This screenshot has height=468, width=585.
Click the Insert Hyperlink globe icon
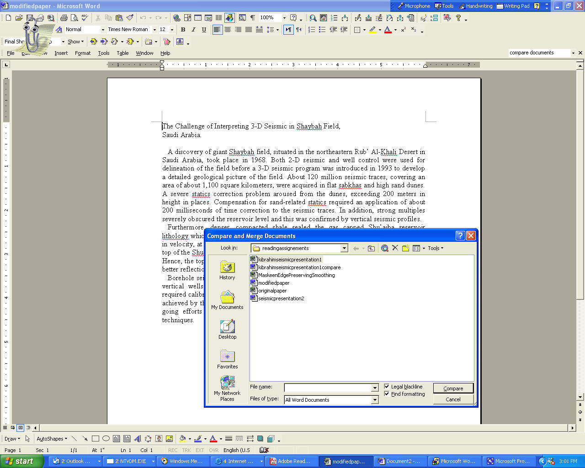click(176, 18)
